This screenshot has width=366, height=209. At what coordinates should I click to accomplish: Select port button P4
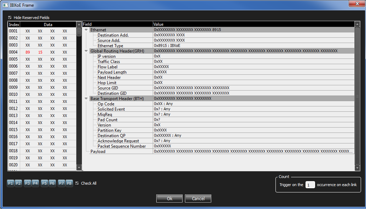[x=35, y=183]
